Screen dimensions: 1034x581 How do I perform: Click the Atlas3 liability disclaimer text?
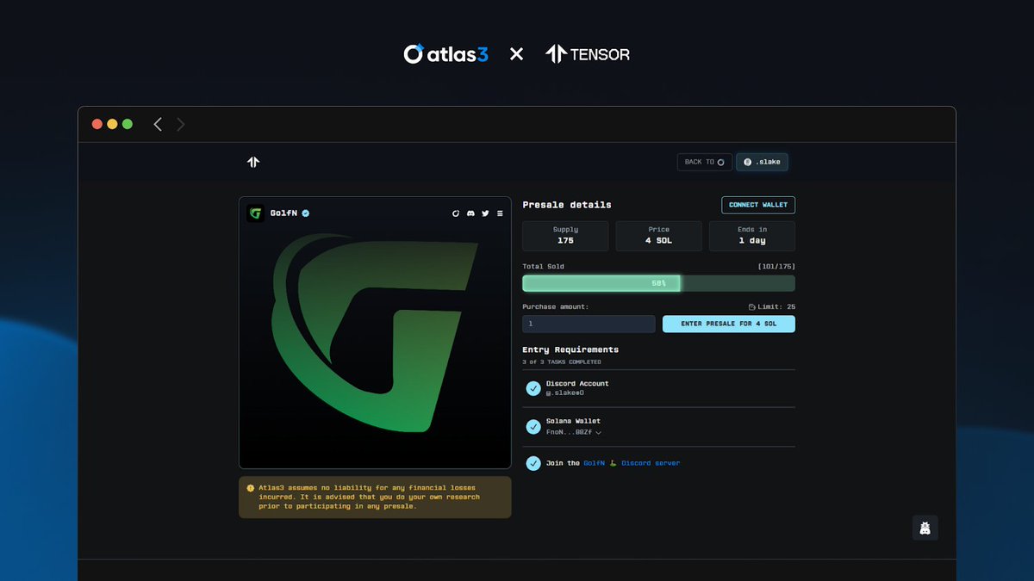pos(369,498)
